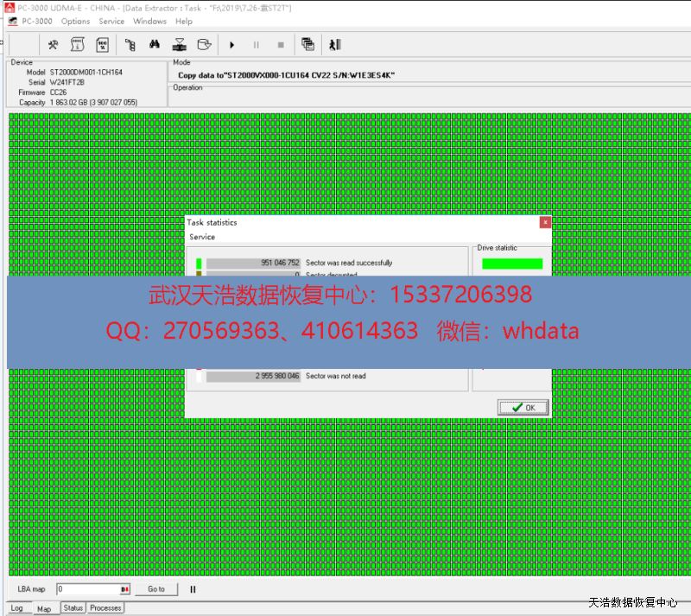This screenshot has width=691, height=616.
Task: Switch to the Processes tab
Action: point(105,608)
